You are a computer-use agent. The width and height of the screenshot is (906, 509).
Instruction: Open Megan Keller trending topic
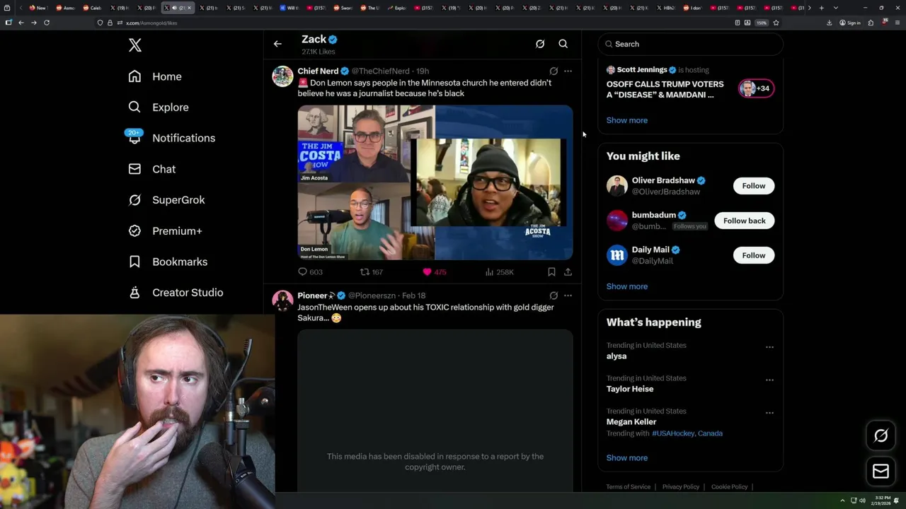(x=631, y=422)
